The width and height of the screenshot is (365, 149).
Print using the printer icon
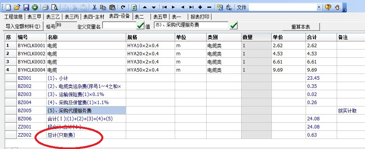click(x=45, y=7)
